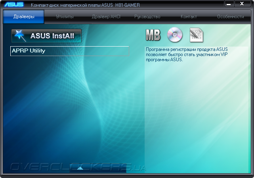Close the ASUS disc window
254x178 pixels.
[242, 4]
